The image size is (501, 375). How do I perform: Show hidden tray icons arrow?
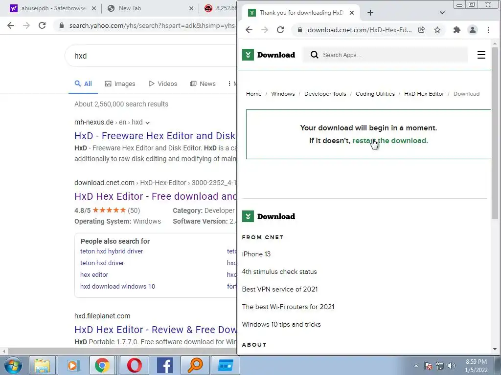pos(416,366)
